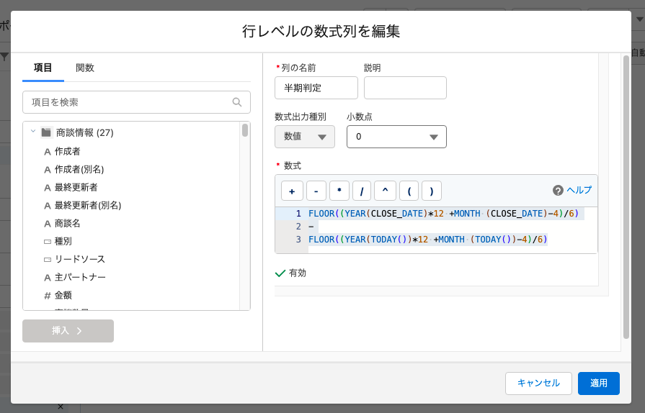Click the hash icon beside 金額
Image resolution: width=645 pixels, height=413 pixels.
[x=48, y=296]
